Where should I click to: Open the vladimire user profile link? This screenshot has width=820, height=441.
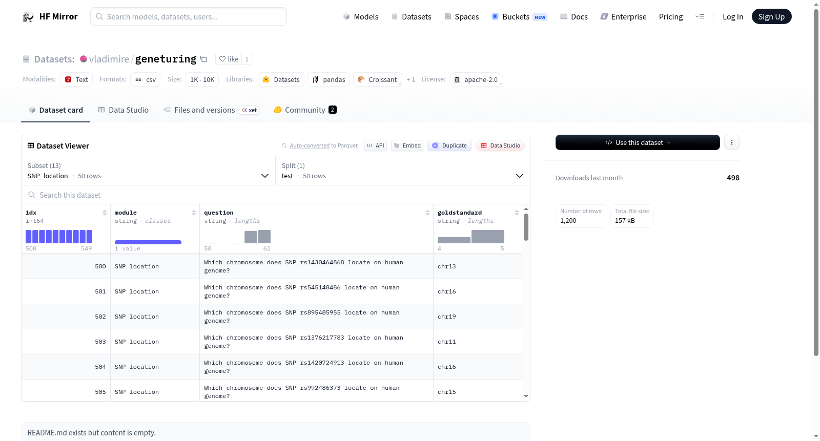click(109, 59)
